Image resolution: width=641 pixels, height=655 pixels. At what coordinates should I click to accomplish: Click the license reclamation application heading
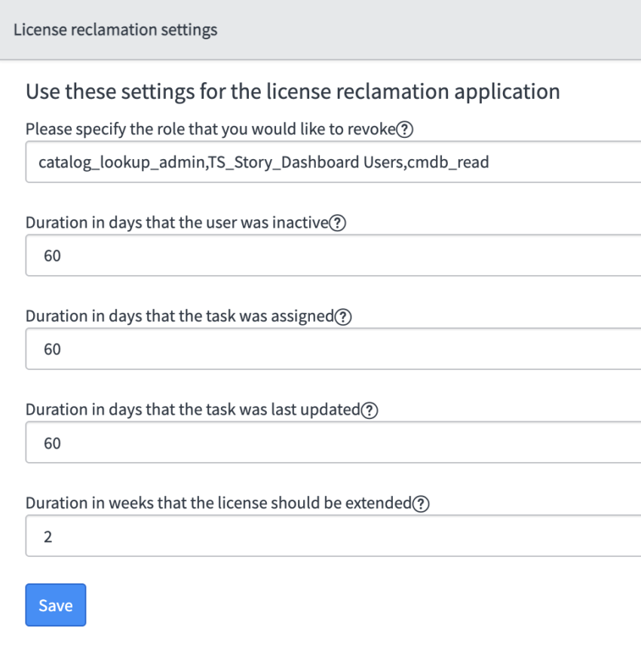tap(293, 90)
